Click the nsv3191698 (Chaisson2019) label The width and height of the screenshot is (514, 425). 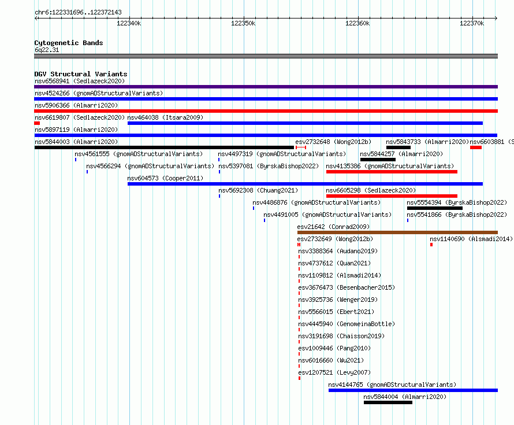pyautogui.click(x=341, y=336)
